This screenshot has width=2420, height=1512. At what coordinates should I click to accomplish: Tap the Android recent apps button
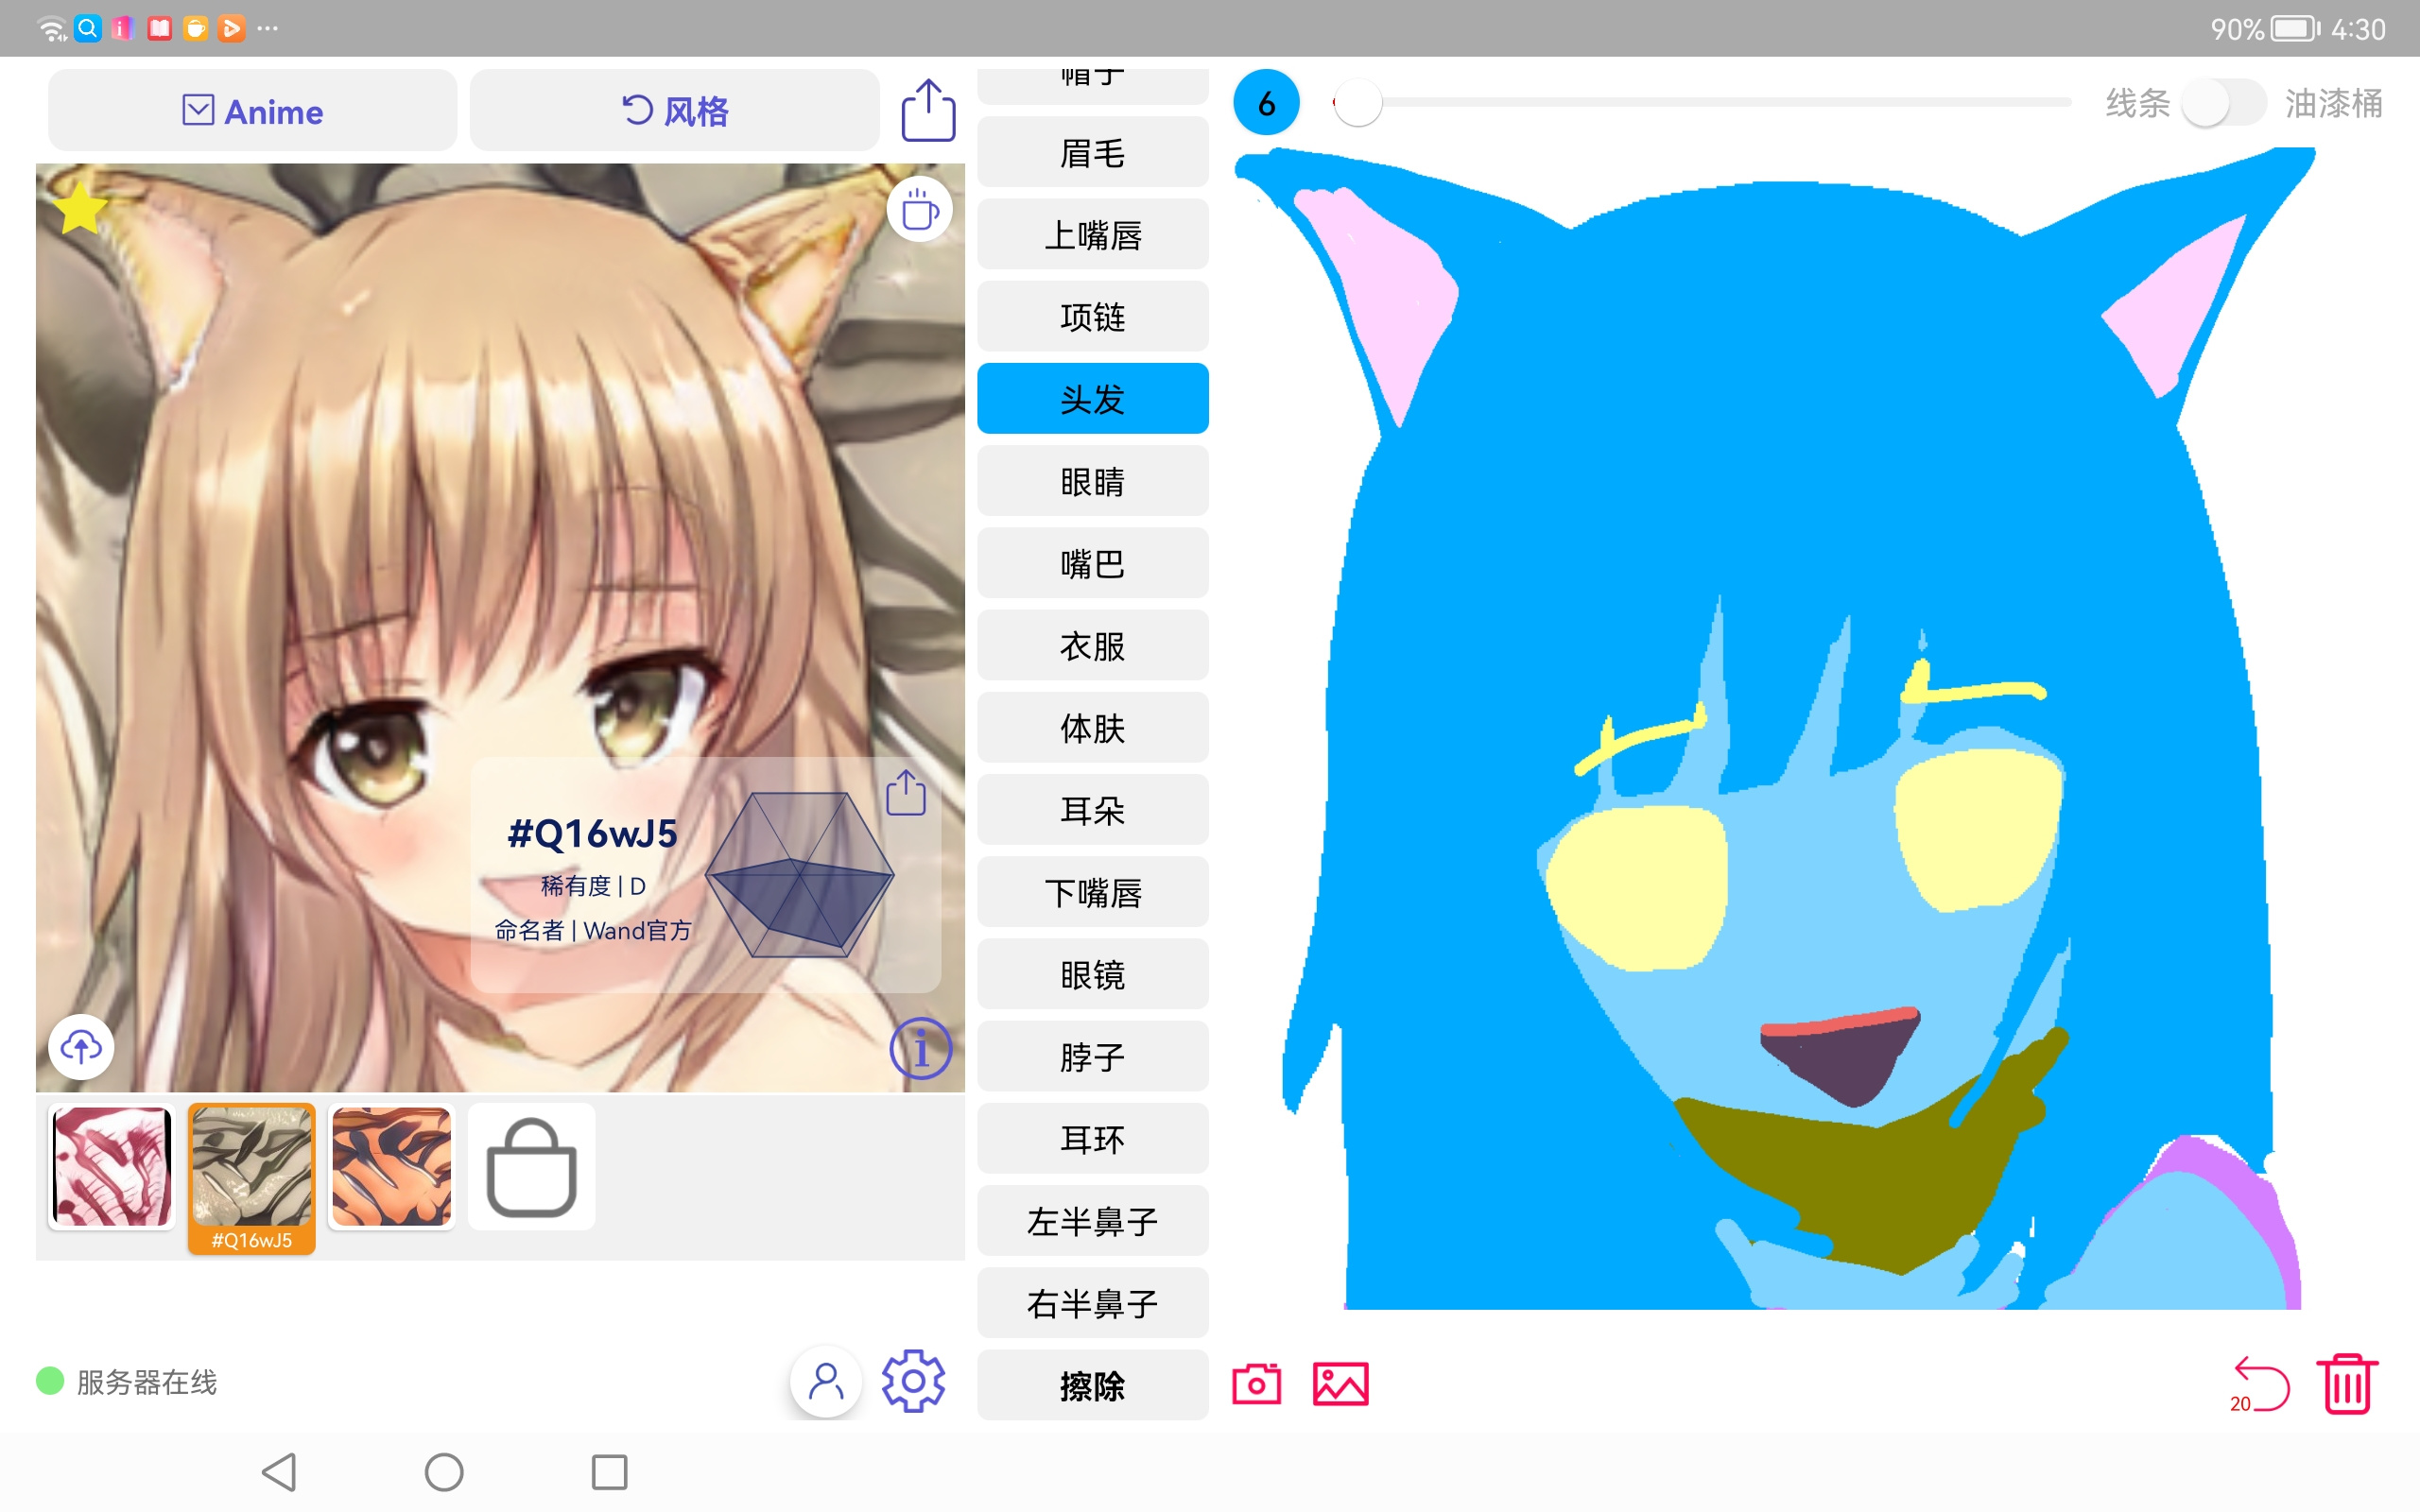609,1472
